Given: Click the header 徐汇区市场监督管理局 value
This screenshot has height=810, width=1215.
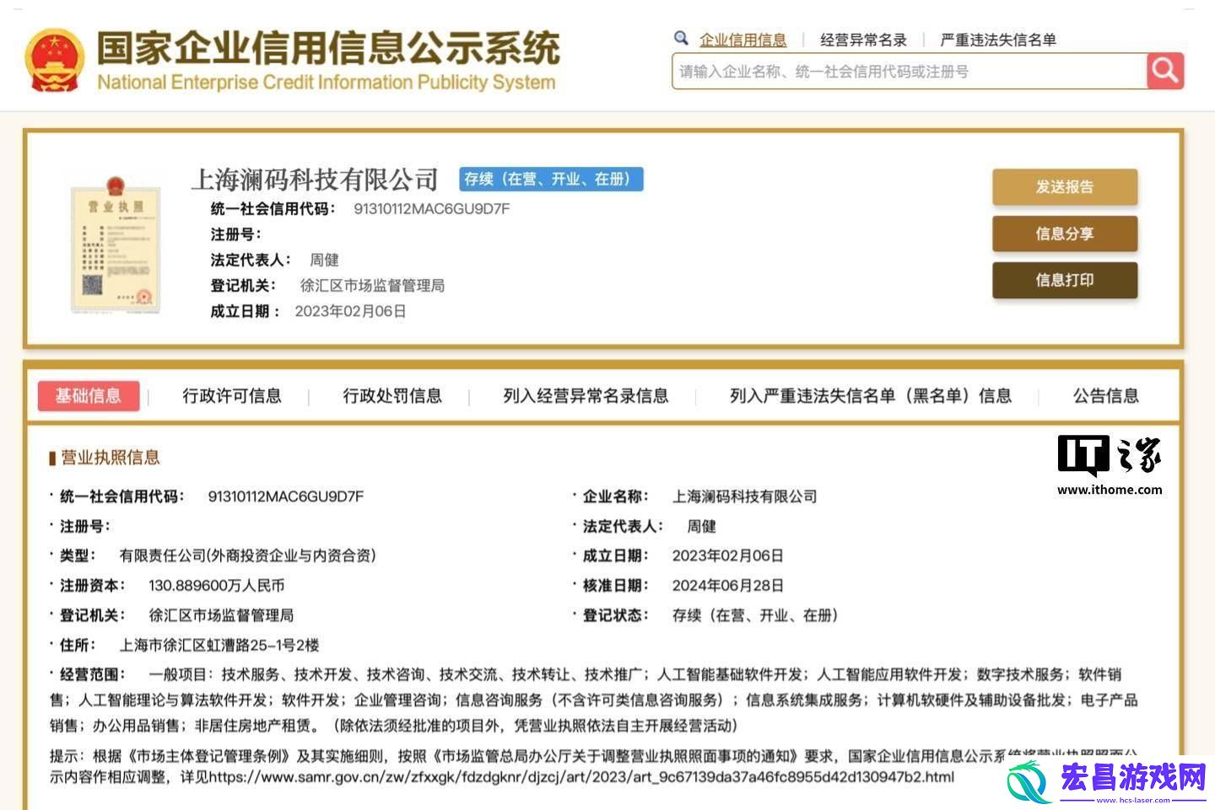Looking at the screenshot, I should point(372,286).
